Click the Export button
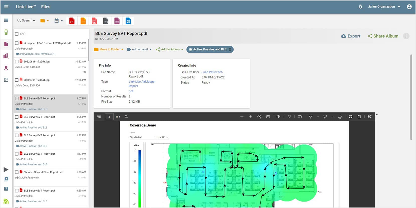Viewport: 416px width, 208px height. (x=351, y=36)
